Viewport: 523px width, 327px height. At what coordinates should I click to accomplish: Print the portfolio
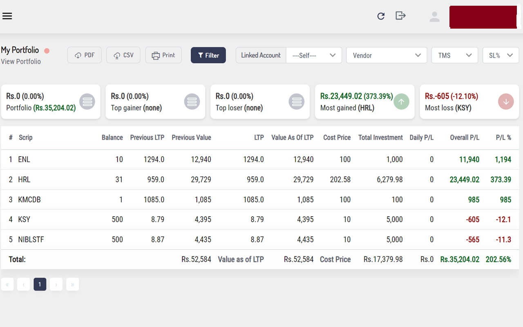point(163,55)
